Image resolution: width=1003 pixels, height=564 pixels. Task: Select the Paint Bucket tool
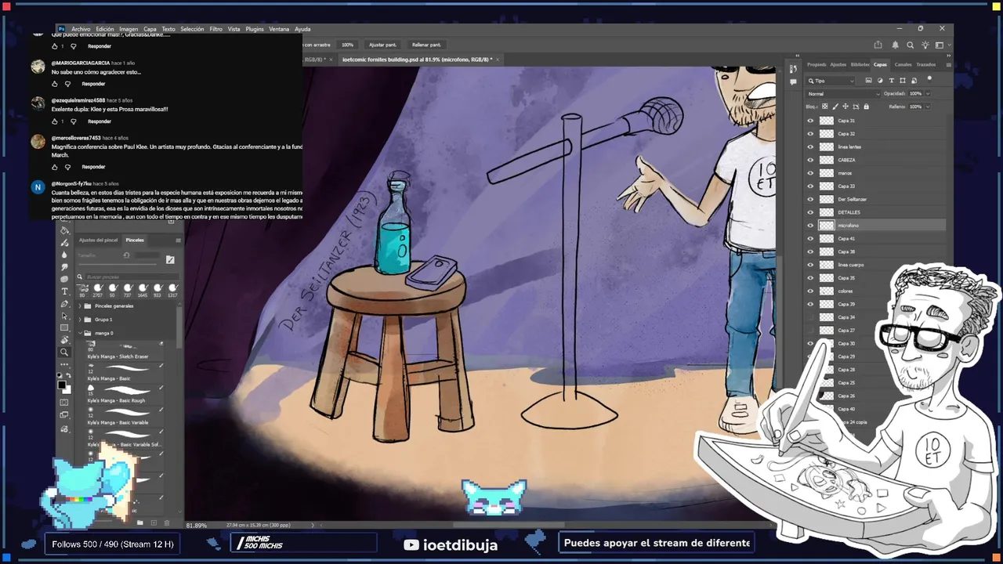64,230
